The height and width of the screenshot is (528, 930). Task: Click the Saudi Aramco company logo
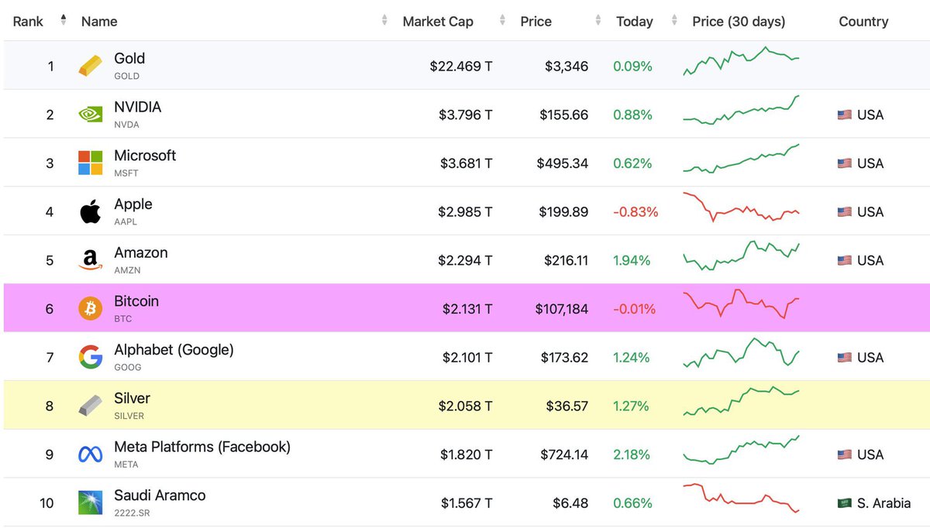pos(89,502)
